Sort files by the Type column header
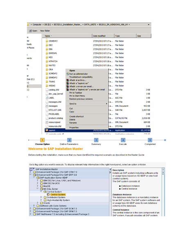The image size is (194, 251). coord(125,36)
